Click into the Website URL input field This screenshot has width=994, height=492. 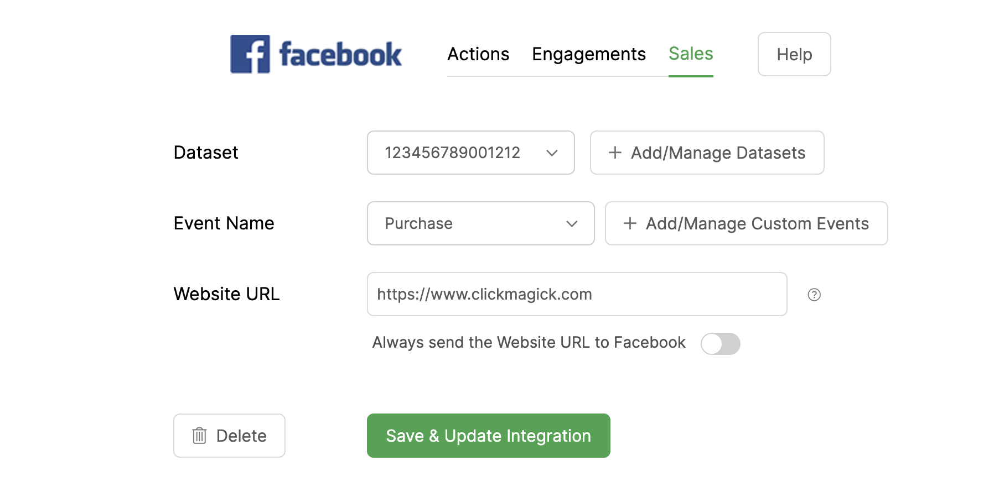[576, 294]
